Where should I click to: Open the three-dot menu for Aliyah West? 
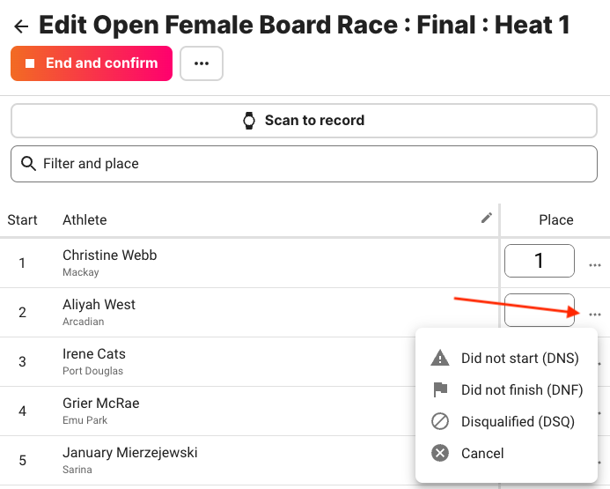(595, 315)
